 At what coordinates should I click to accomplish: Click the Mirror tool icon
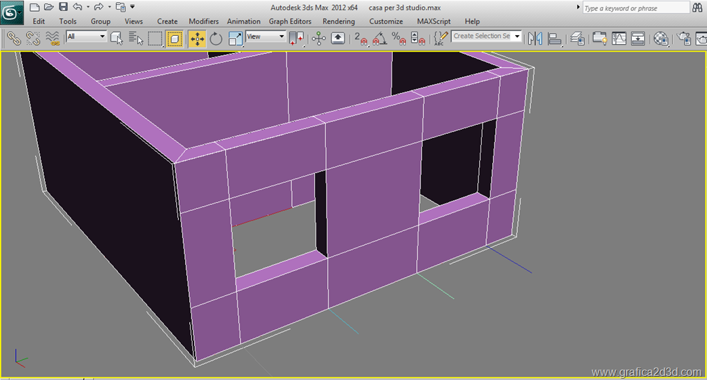coord(536,39)
